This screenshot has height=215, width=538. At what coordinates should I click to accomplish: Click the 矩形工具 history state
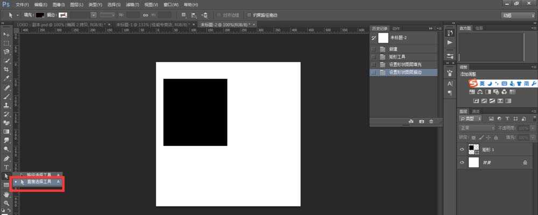397,56
